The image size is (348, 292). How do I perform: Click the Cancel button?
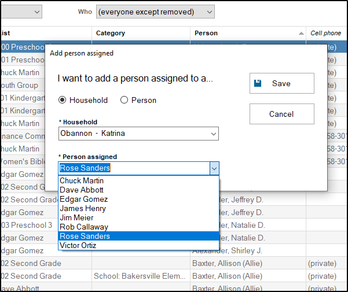tap(281, 114)
